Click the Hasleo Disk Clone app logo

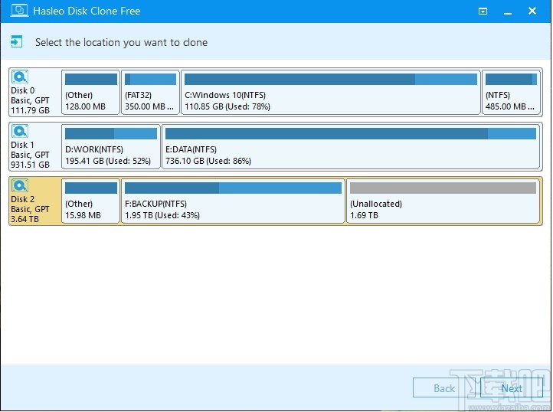[x=19, y=11]
